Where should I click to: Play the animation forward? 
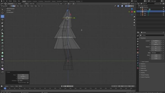69,86
